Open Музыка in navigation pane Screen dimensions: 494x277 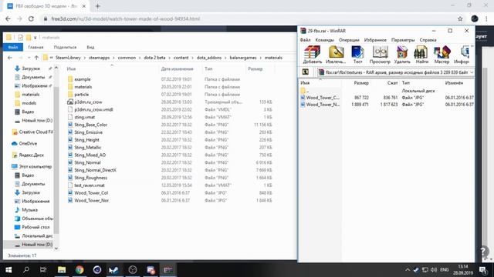click(29, 210)
